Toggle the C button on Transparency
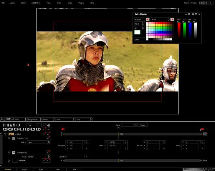Screen dimensions: 215x171 click(48, 153)
